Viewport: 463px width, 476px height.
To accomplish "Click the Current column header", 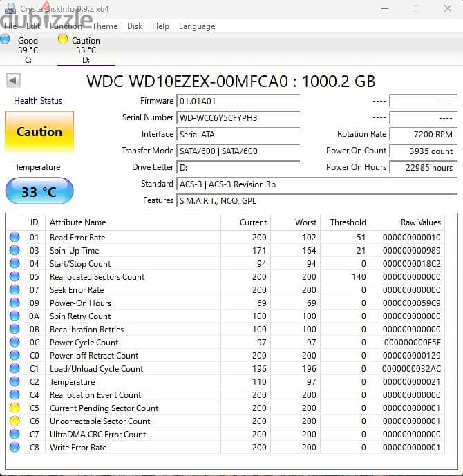I will pos(245,222).
